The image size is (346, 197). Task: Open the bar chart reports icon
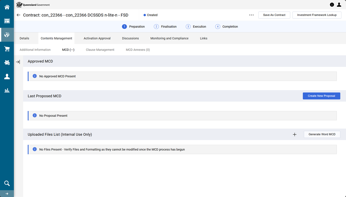pos(7,91)
